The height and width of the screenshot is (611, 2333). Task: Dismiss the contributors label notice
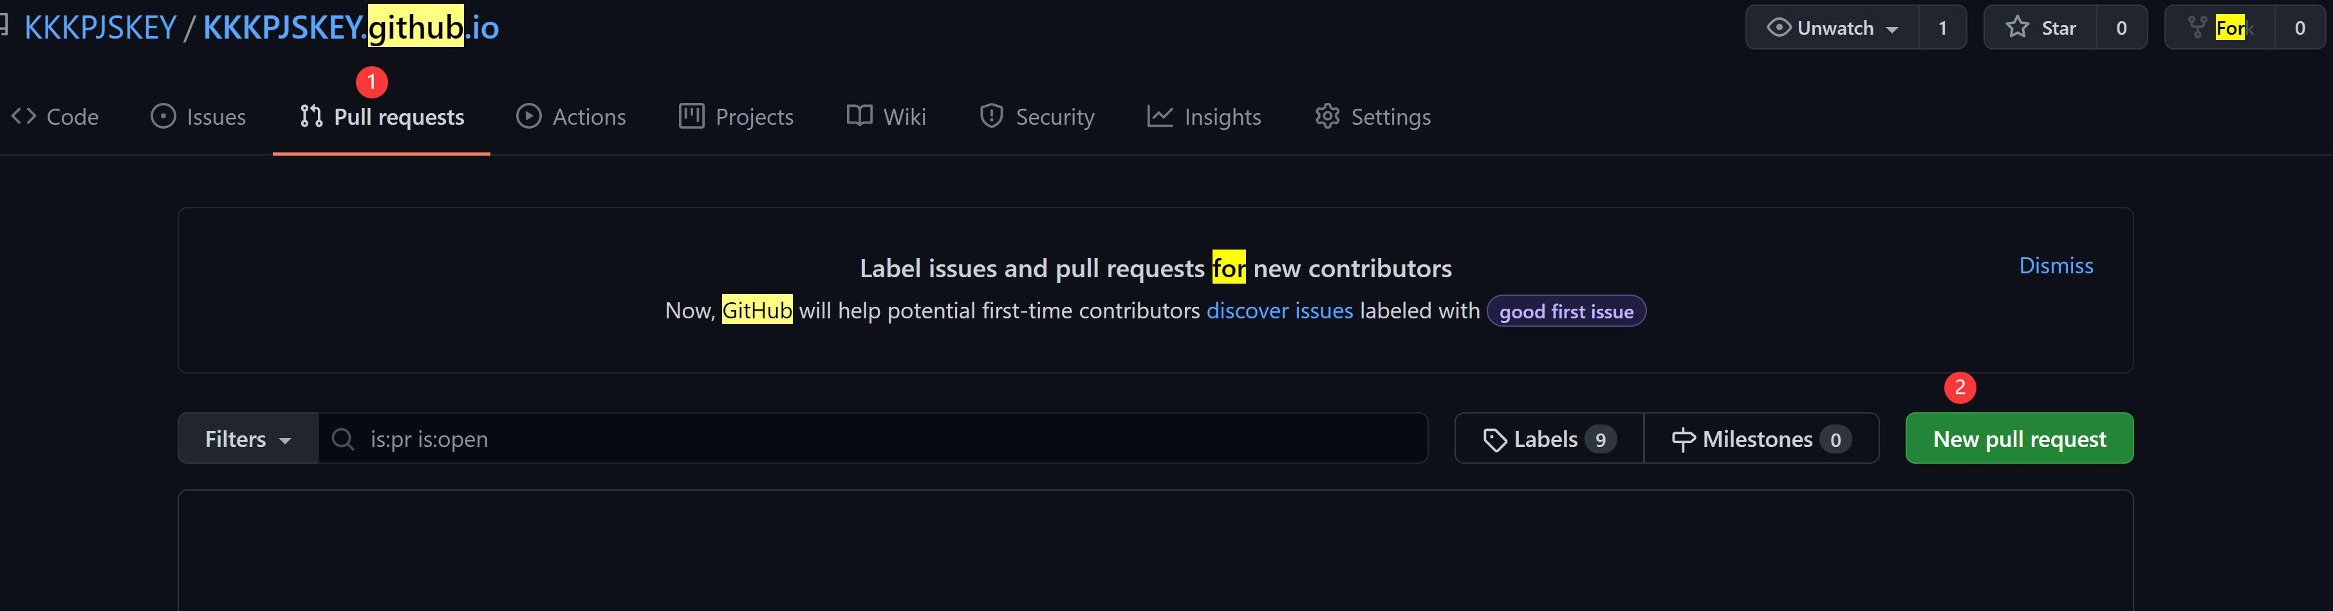(x=2055, y=265)
